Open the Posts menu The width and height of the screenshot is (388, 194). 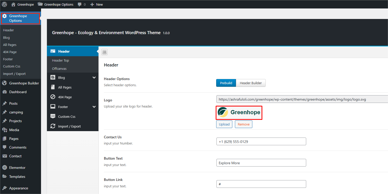[x=13, y=103]
